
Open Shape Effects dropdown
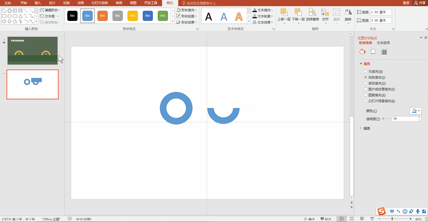187,22
